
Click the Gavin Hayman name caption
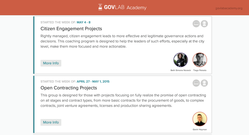pyautogui.click(x=200, y=130)
